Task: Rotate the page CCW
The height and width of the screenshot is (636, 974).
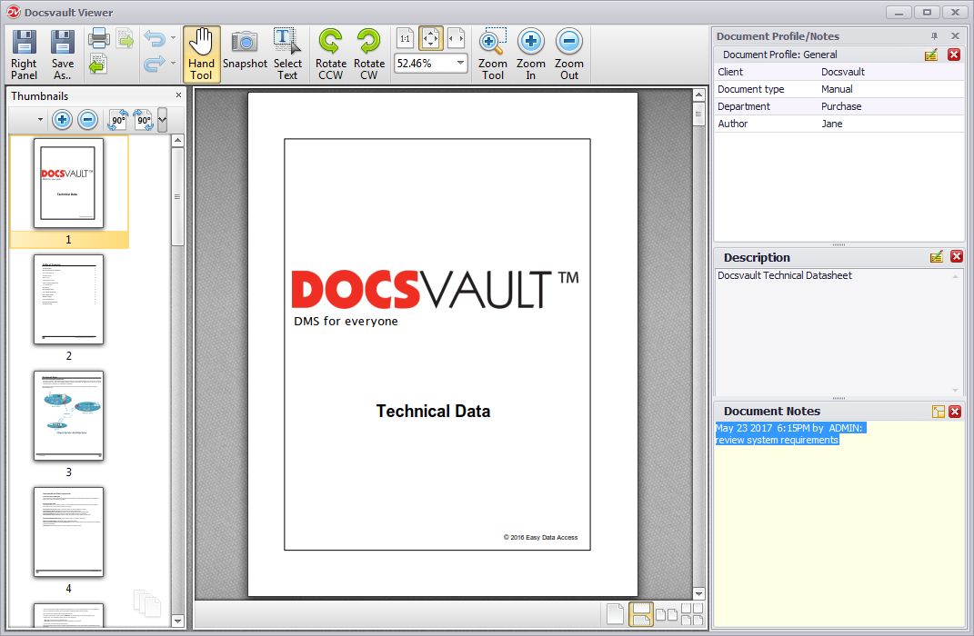Action: pos(330,55)
